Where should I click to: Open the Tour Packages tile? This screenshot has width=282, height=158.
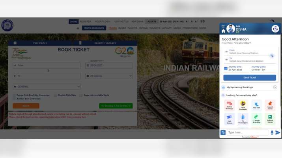click(243, 105)
